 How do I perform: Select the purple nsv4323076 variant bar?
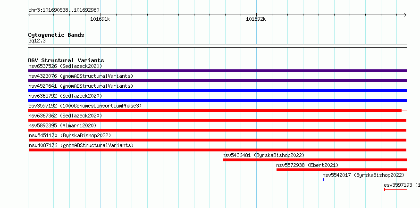(217, 81)
